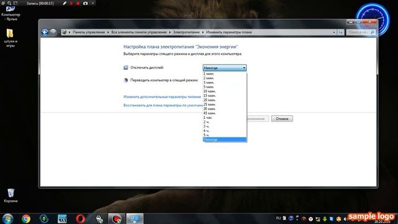Select the highlighted Никогда list option

point(224,139)
